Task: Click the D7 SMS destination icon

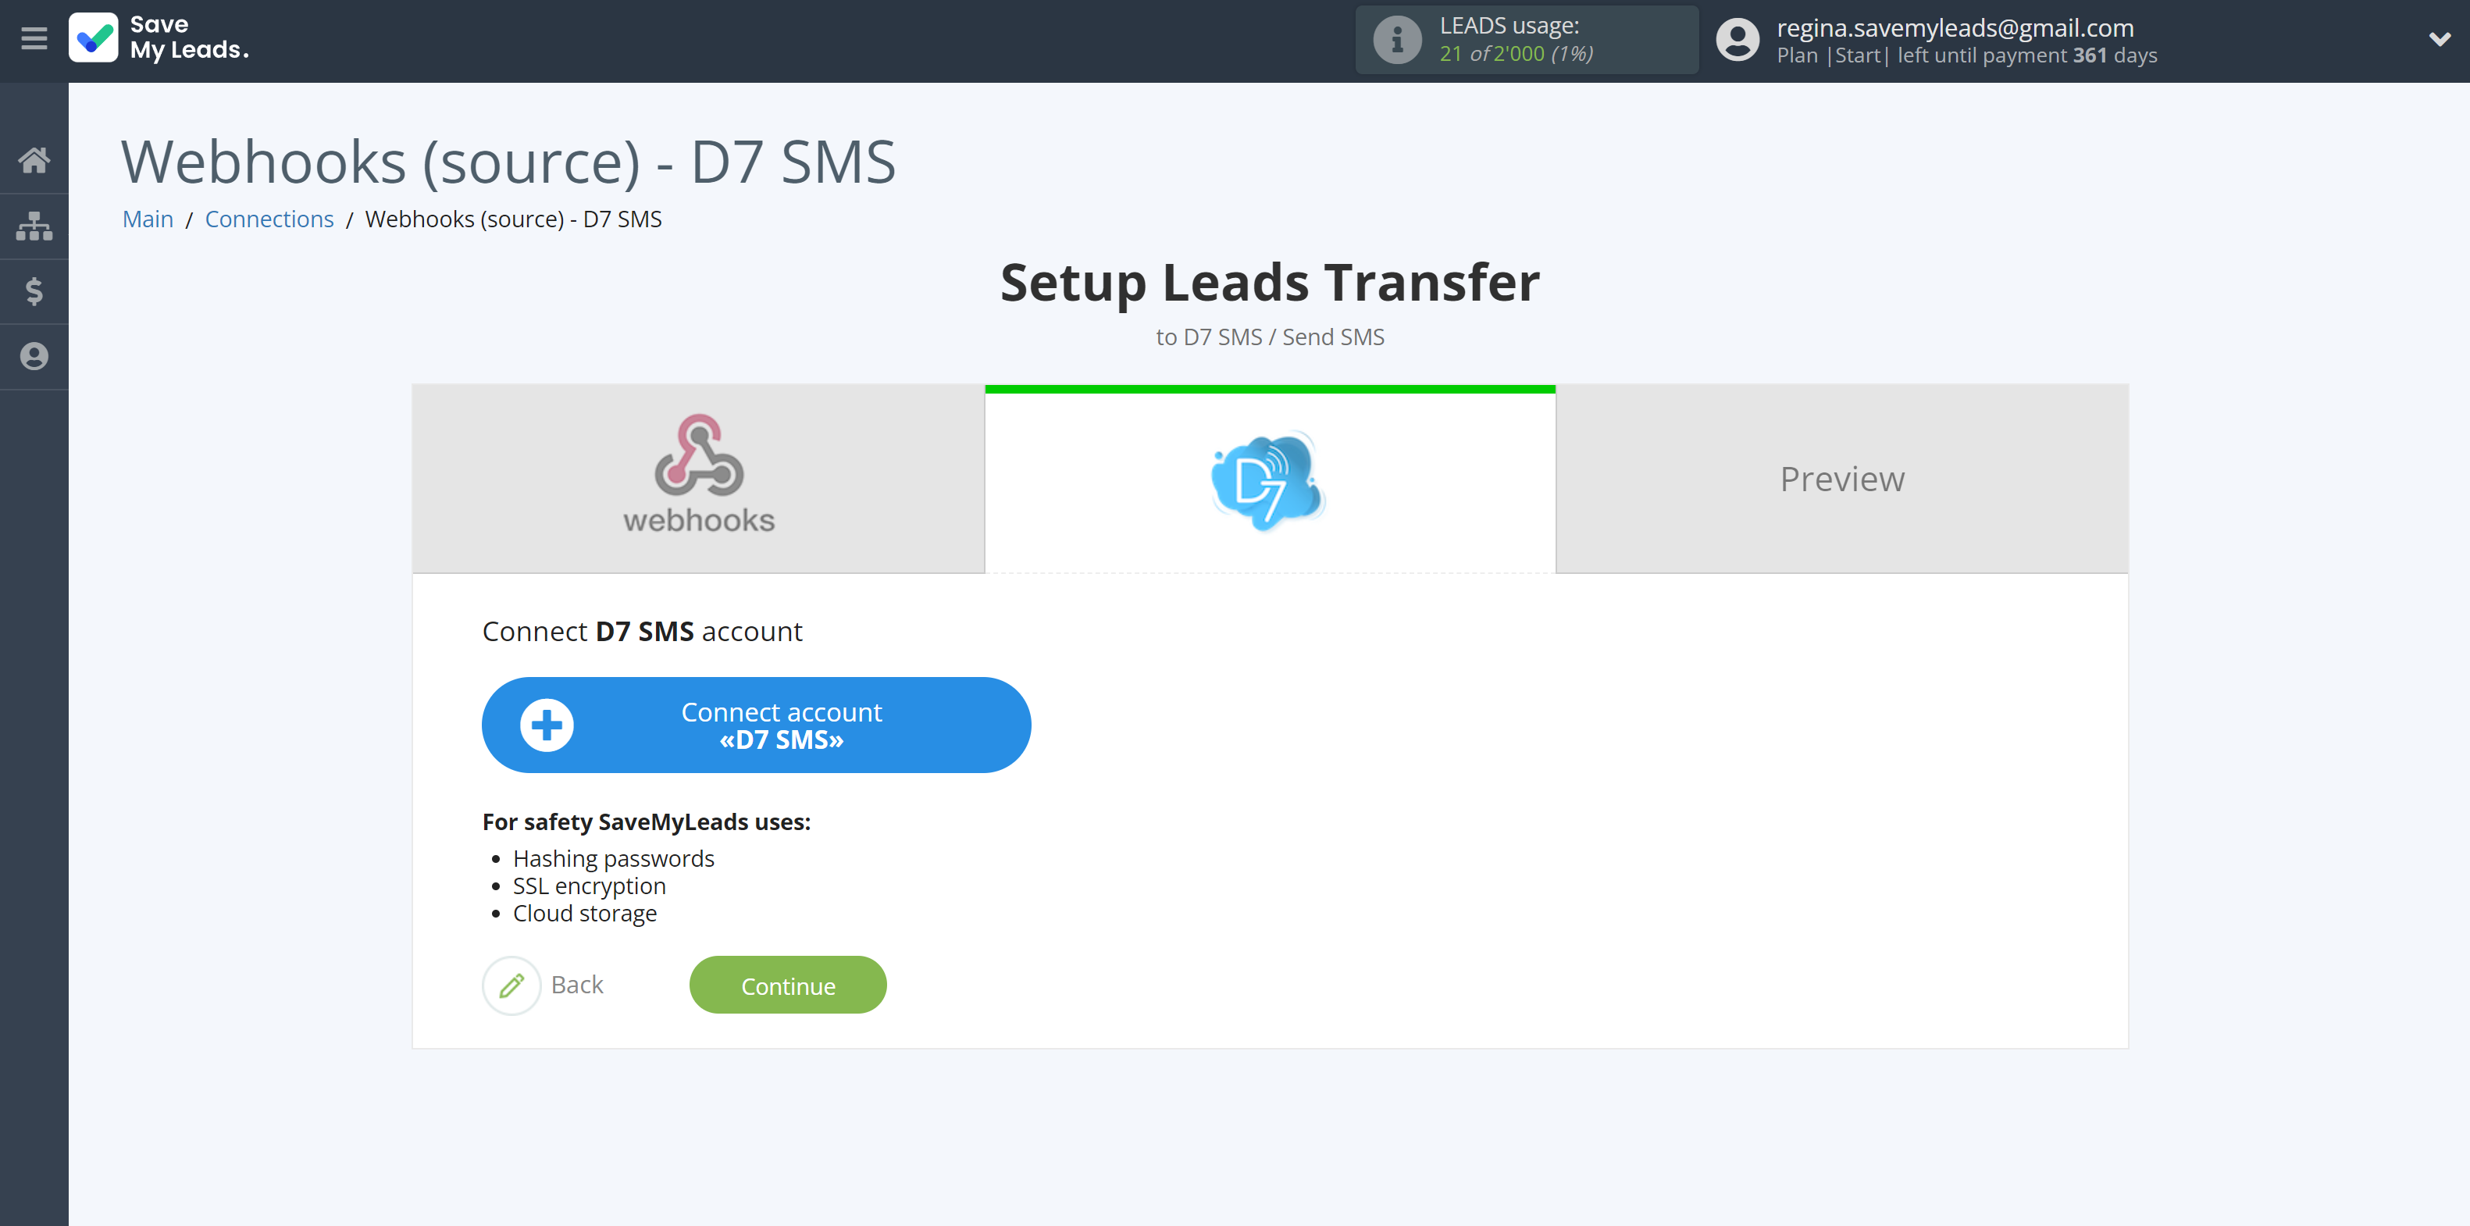Action: coord(1270,477)
